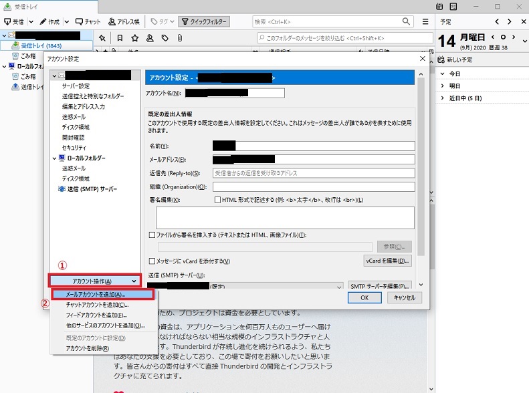Click the 受信 (Get Messages) toolbar button

point(14,22)
